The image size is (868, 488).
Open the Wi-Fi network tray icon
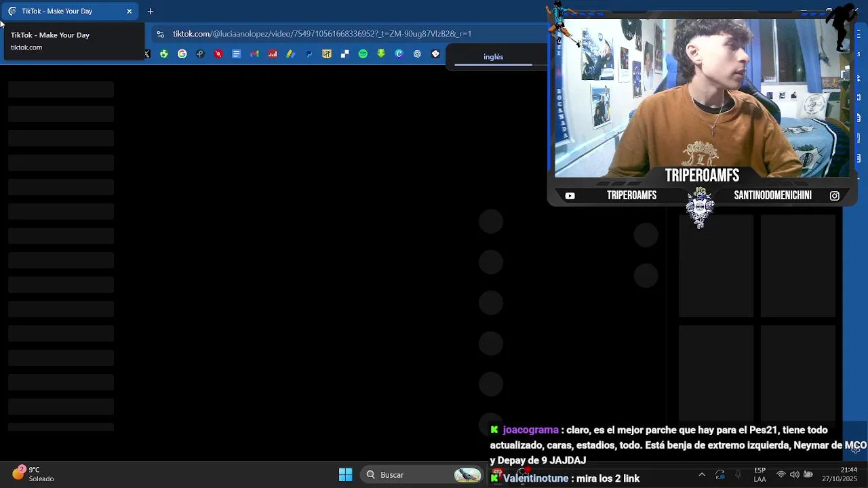[x=781, y=475]
